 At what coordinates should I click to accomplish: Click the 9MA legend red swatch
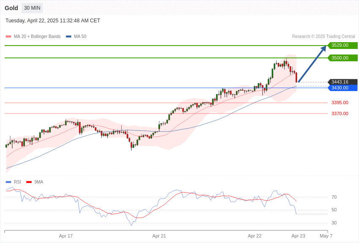pyautogui.click(x=29, y=182)
